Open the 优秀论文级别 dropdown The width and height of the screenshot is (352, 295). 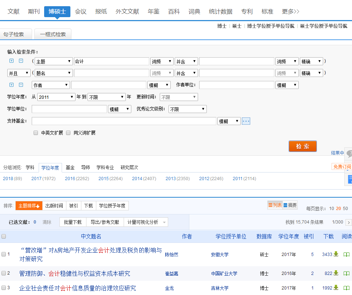click(187, 109)
